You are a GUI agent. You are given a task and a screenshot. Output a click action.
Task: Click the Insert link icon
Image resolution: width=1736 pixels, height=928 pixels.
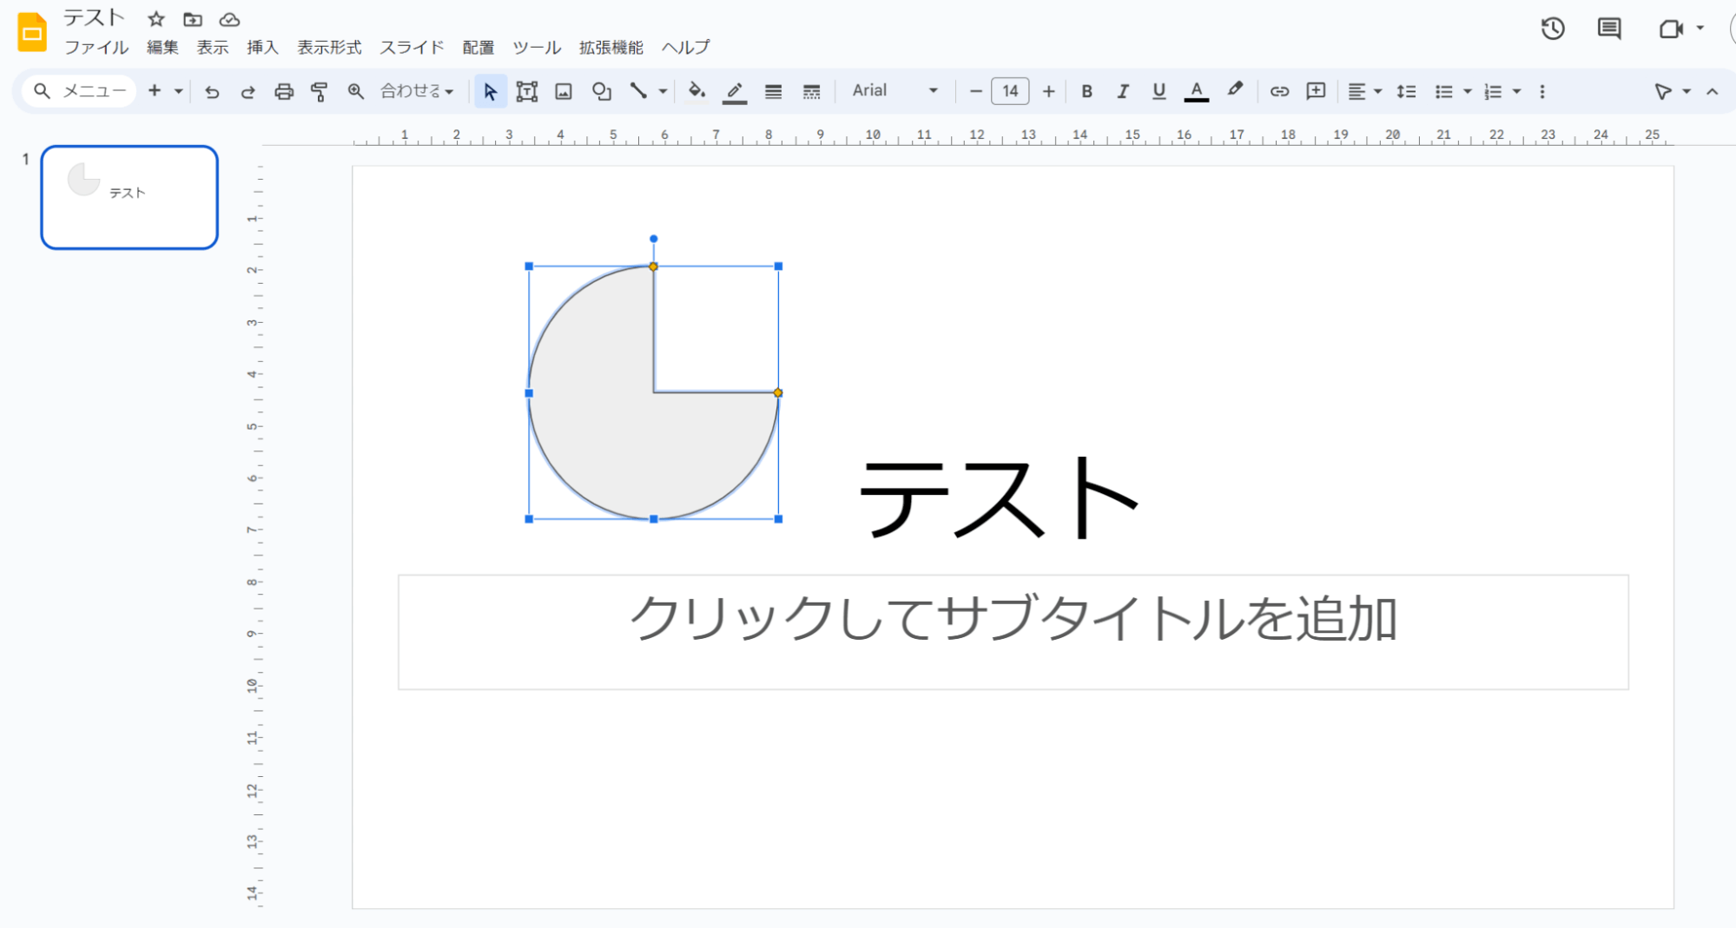[x=1278, y=91]
